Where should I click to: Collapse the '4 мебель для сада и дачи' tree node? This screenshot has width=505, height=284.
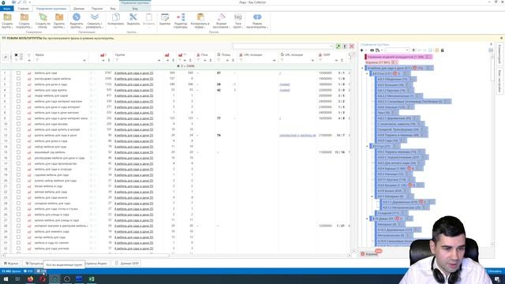362,69
